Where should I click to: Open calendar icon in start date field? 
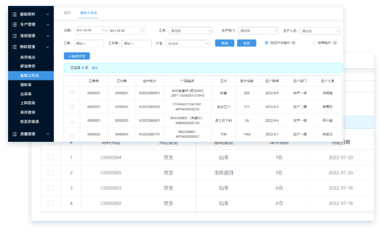[x=103, y=30]
